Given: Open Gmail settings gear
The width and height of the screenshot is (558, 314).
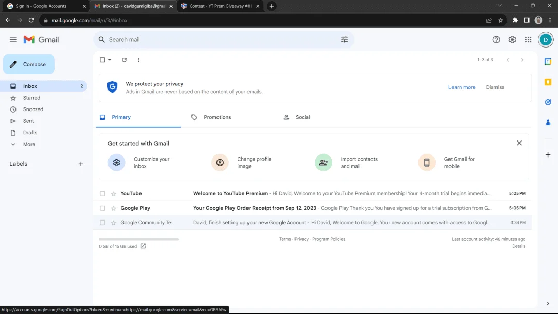Looking at the screenshot, I should [x=512, y=39].
